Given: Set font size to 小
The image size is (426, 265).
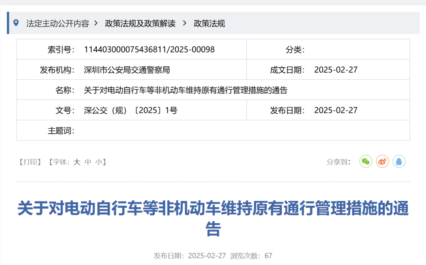Looking at the screenshot, I should pyautogui.click(x=99, y=162).
